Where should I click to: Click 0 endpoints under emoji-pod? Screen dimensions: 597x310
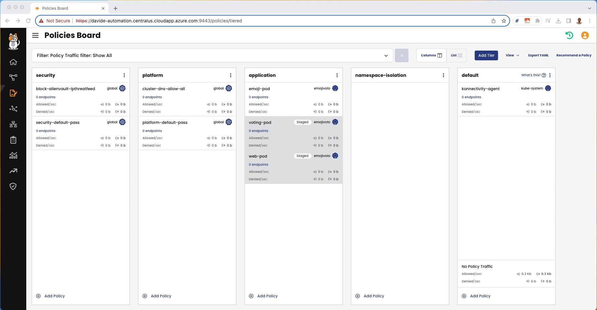coord(259,97)
